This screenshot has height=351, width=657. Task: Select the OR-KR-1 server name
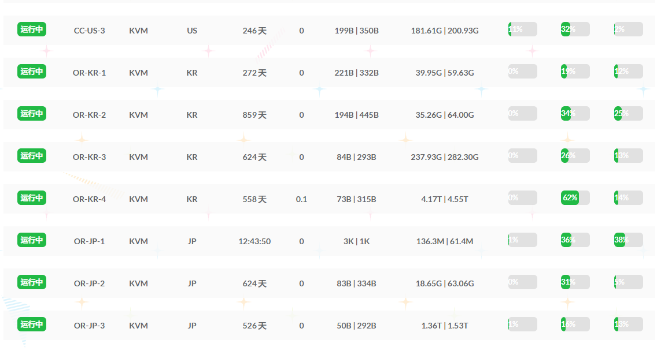click(x=89, y=73)
